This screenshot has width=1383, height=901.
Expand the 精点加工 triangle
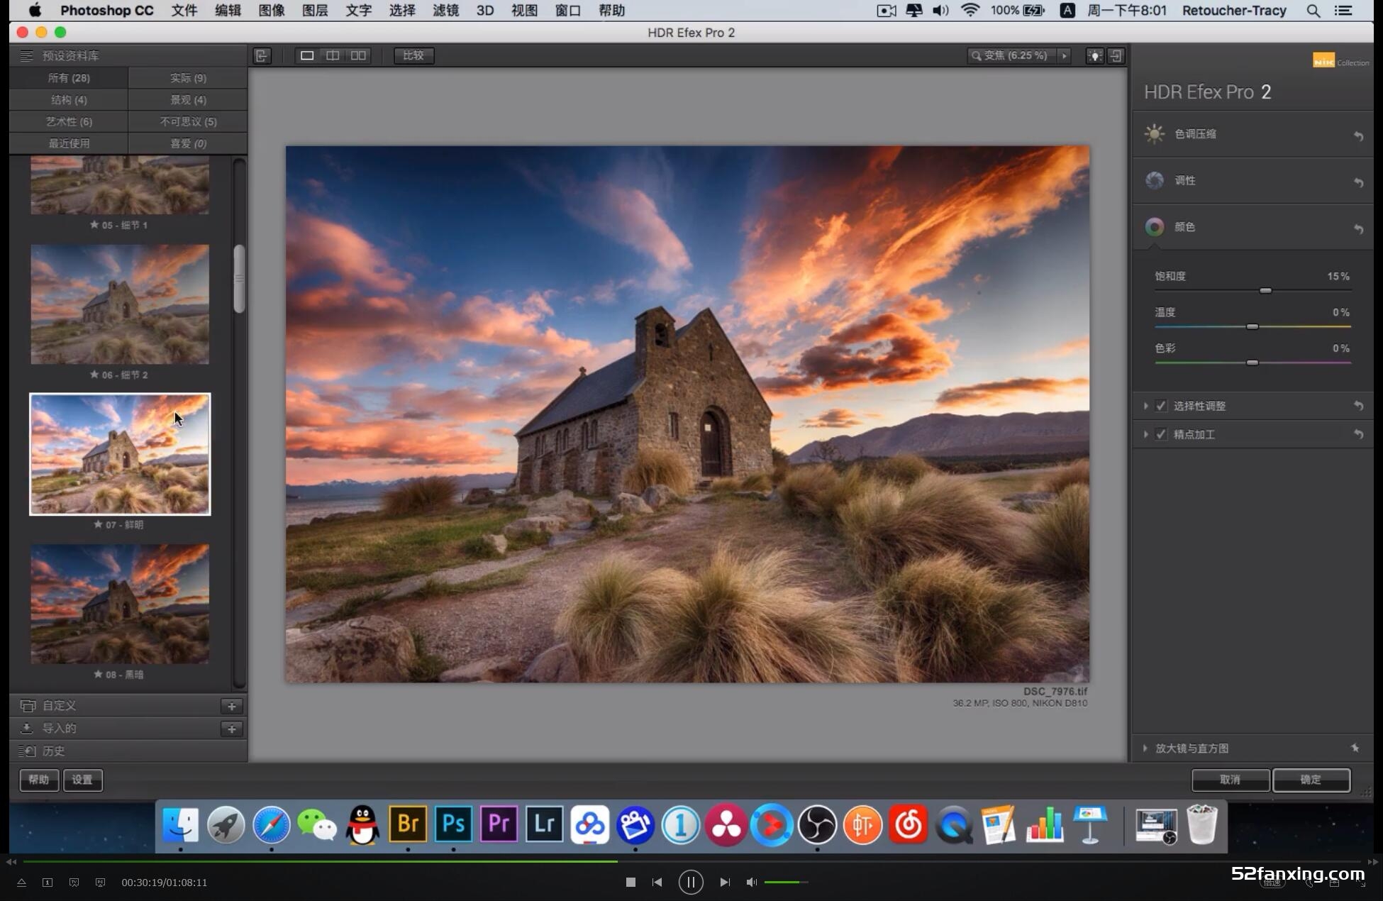pos(1145,434)
